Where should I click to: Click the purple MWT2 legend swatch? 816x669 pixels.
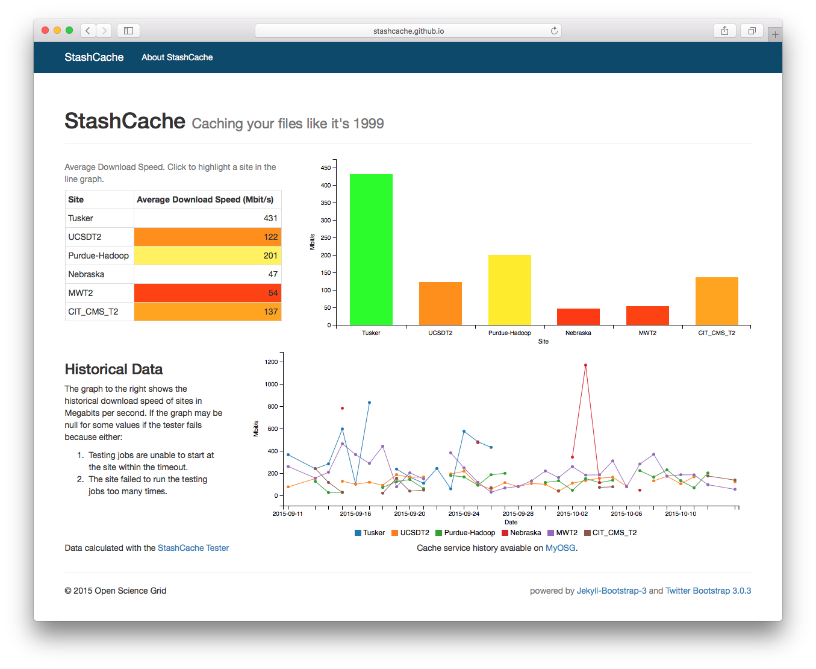tap(550, 533)
